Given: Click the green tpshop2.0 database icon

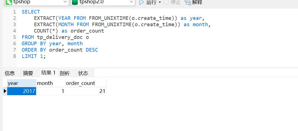Looking at the screenshot, I should click(x=75, y=2).
